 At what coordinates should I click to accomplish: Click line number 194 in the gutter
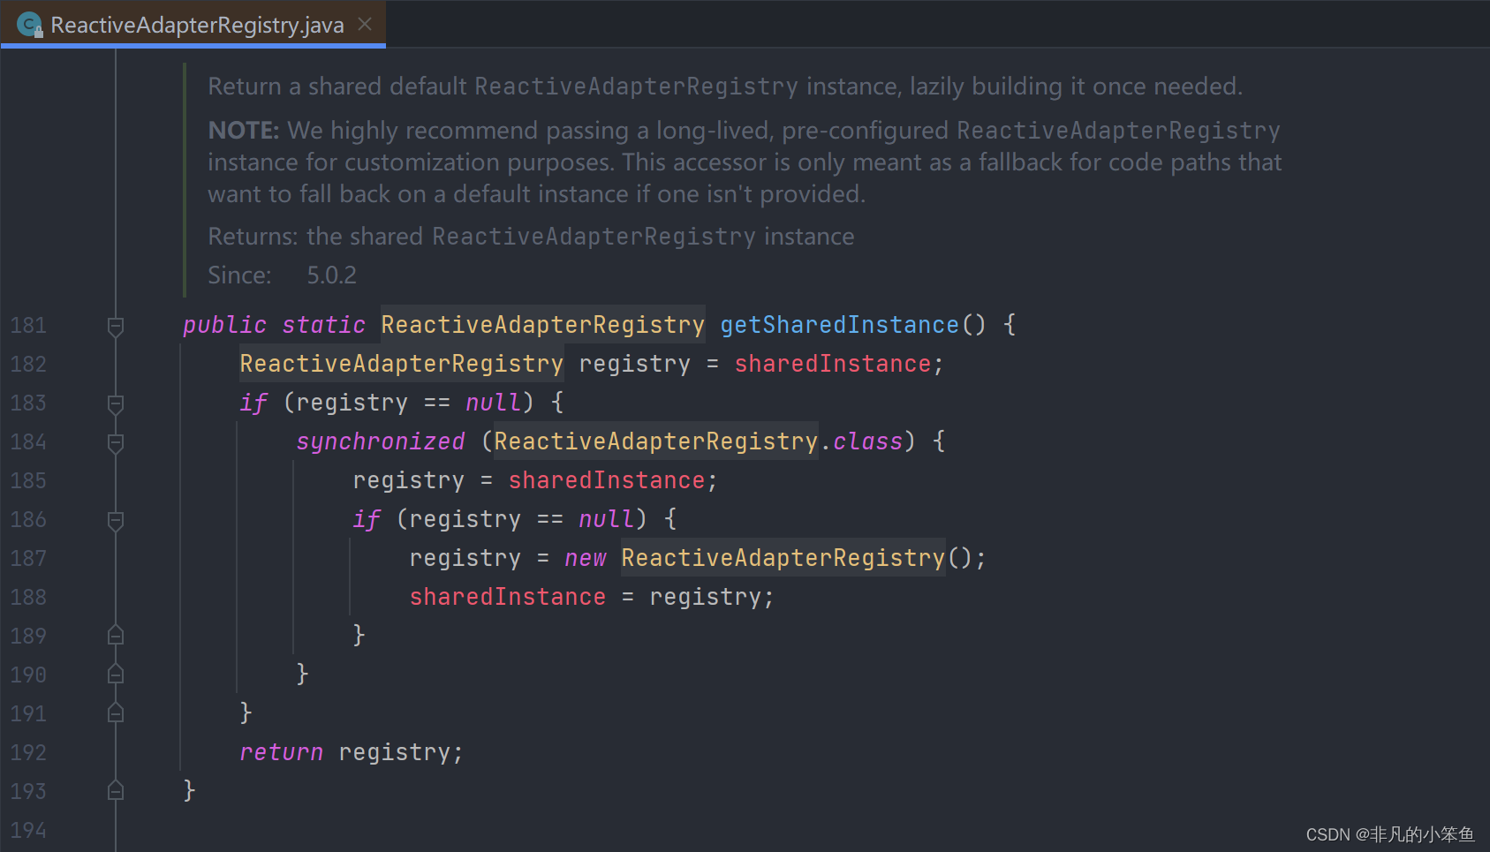pos(28,831)
